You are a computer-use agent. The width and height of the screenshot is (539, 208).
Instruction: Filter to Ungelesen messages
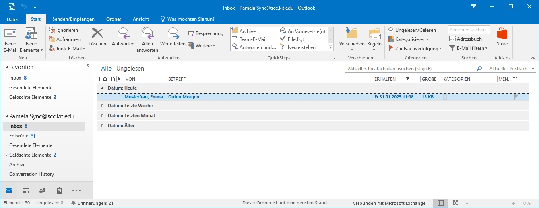click(130, 69)
